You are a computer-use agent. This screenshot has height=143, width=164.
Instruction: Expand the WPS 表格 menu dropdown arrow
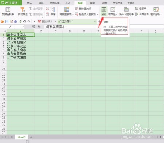click(20, 3)
